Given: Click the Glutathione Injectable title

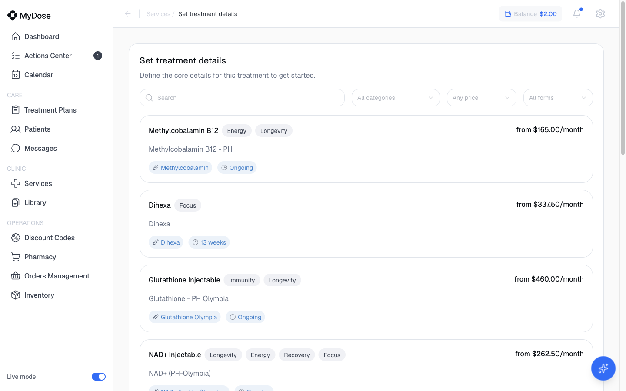Looking at the screenshot, I should tap(184, 280).
